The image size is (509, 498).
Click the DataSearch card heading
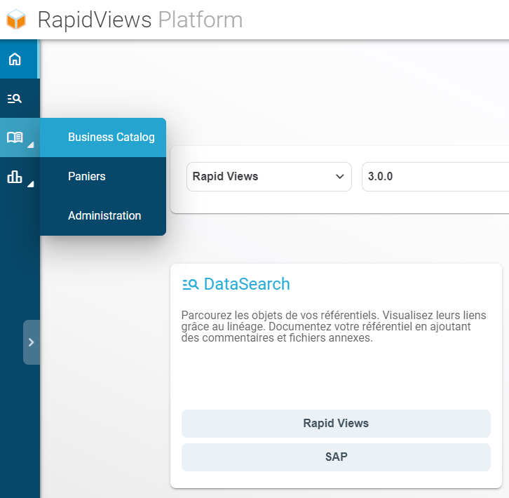pyautogui.click(x=247, y=284)
